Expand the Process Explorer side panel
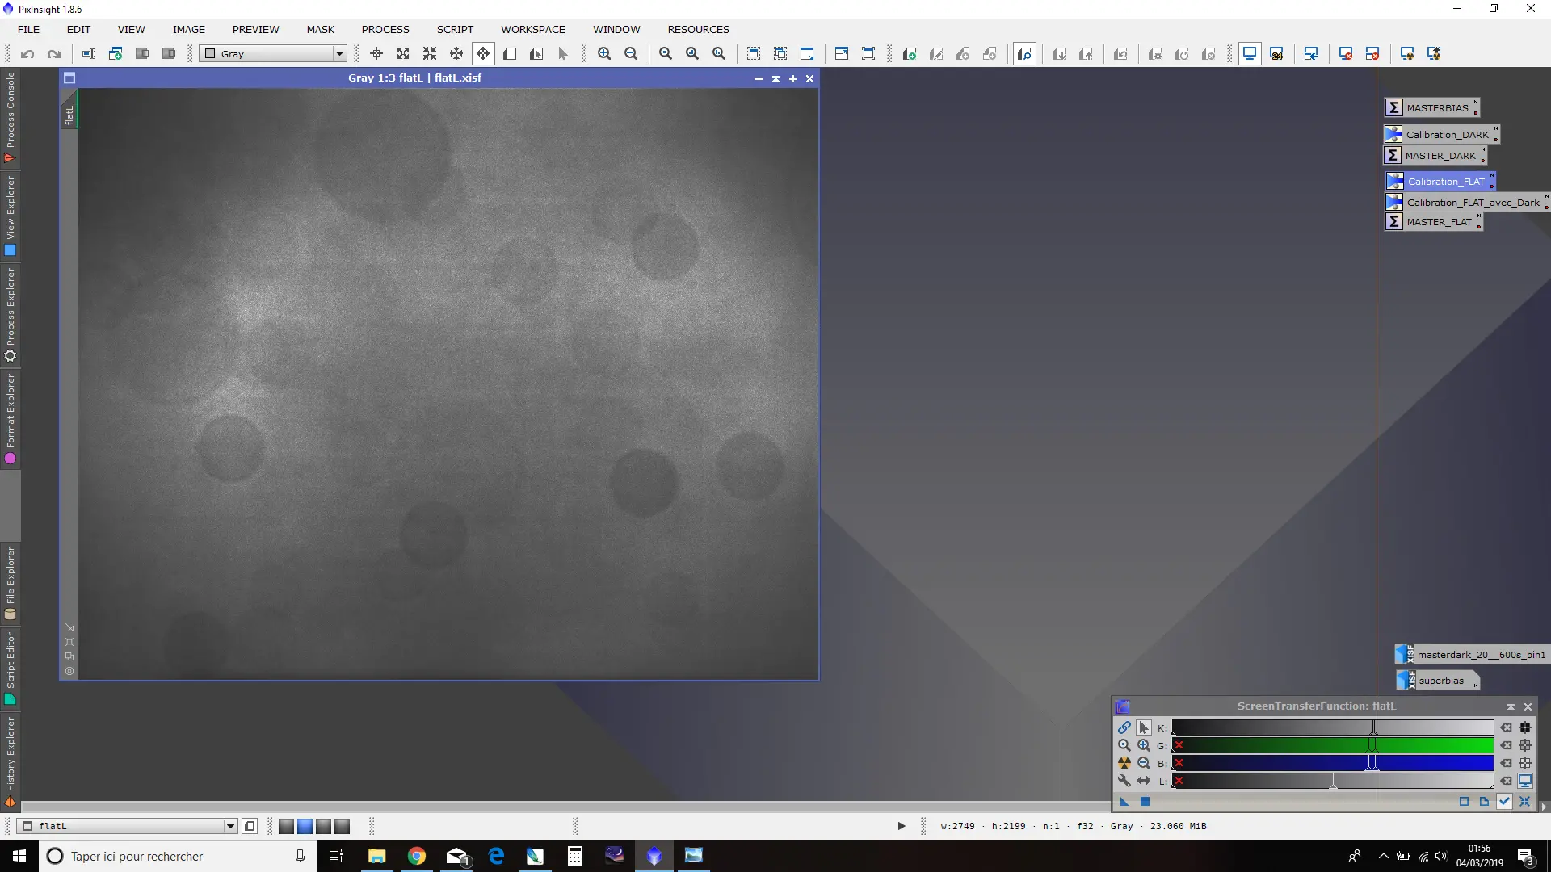This screenshot has height=872, width=1551. [x=10, y=315]
